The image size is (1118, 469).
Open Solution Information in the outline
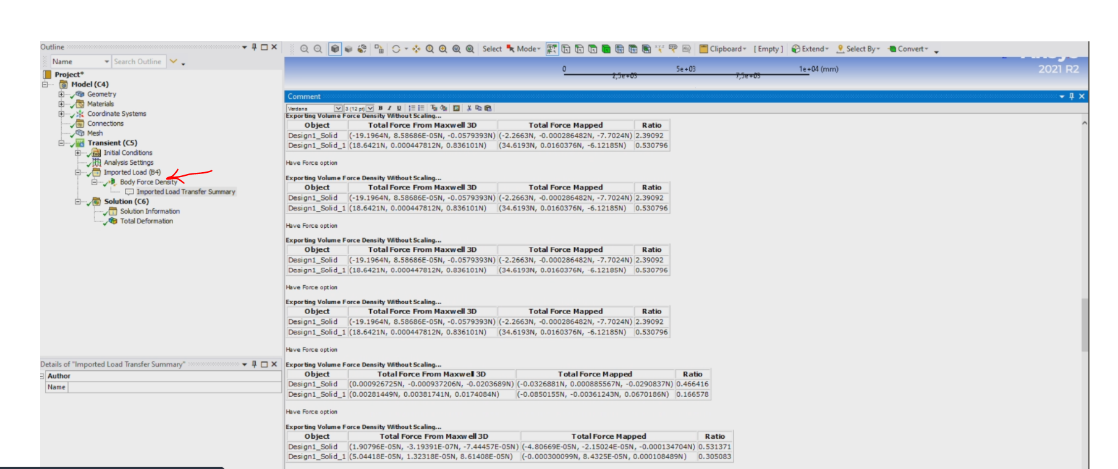click(150, 211)
